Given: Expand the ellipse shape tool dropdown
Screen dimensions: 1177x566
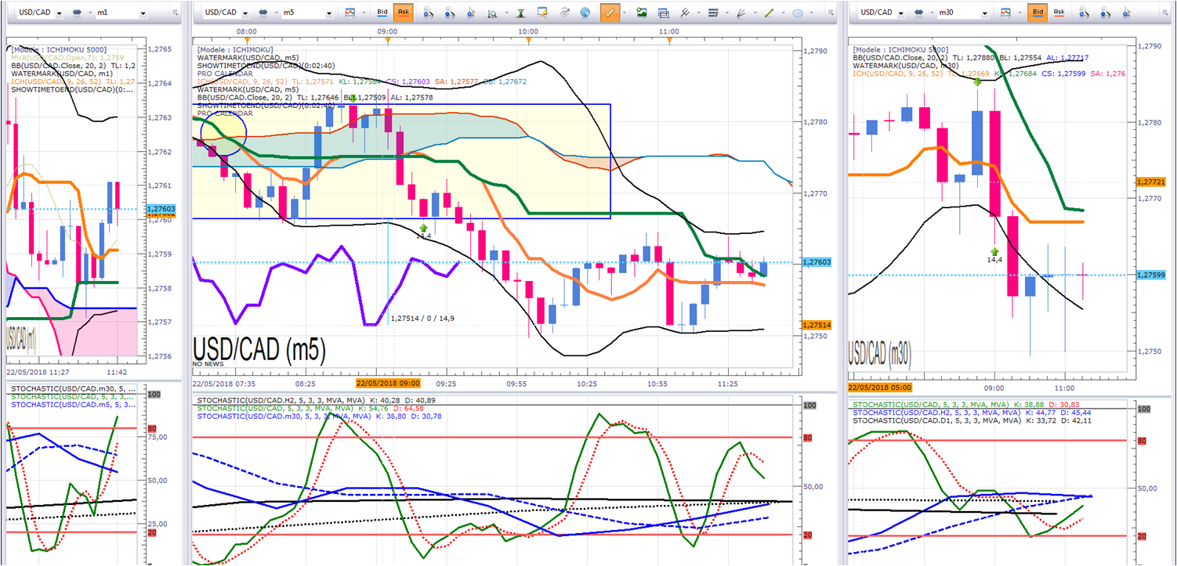Looking at the screenshot, I should click(811, 13).
